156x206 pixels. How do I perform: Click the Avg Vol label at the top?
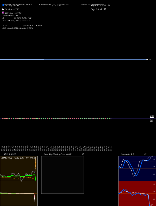(100, 6)
